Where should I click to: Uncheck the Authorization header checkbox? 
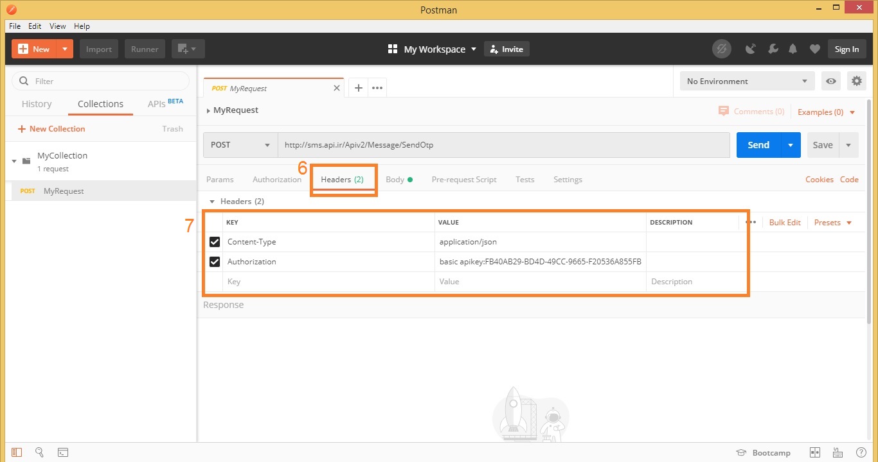click(215, 262)
